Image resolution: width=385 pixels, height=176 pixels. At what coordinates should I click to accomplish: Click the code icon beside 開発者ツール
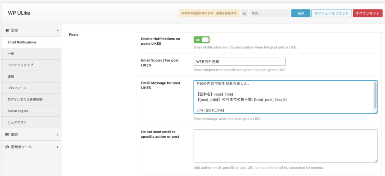[7, 147]
